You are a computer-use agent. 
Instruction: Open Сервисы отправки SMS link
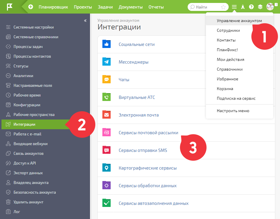[143, 150]
